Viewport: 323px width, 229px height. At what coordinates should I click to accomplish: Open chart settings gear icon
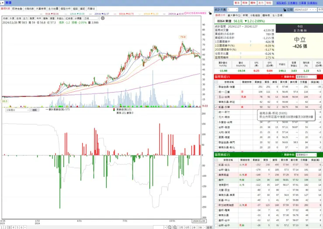[103, 18]
